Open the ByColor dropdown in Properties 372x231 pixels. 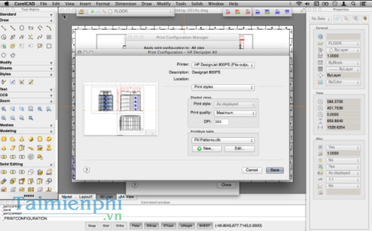pyautogui.click(x=343, y=82)
